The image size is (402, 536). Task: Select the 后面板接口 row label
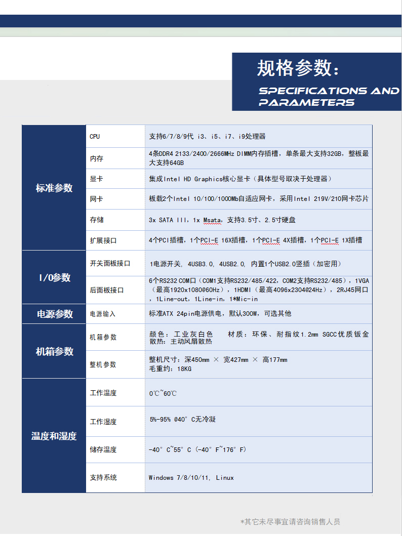[x=107, y=290]
